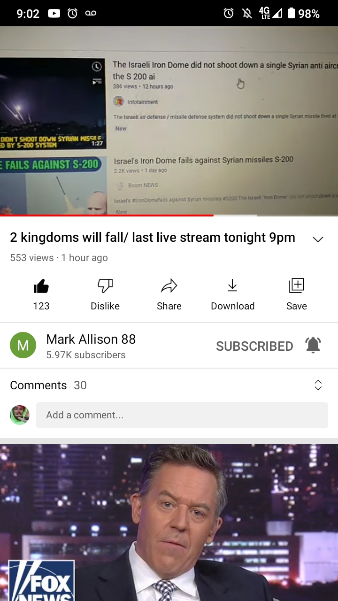Toggle the SUBSCRIBED button
Screen dimensions: 338x601
pos(254,346)
